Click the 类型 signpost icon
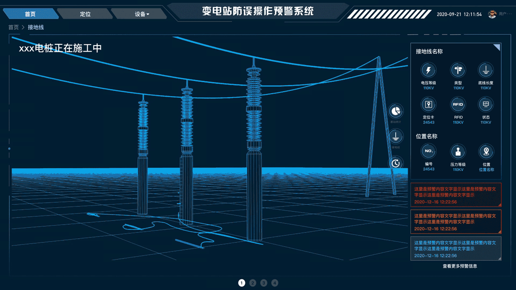The height and width of the screenshot is (290, 516). tap(458, 71)
